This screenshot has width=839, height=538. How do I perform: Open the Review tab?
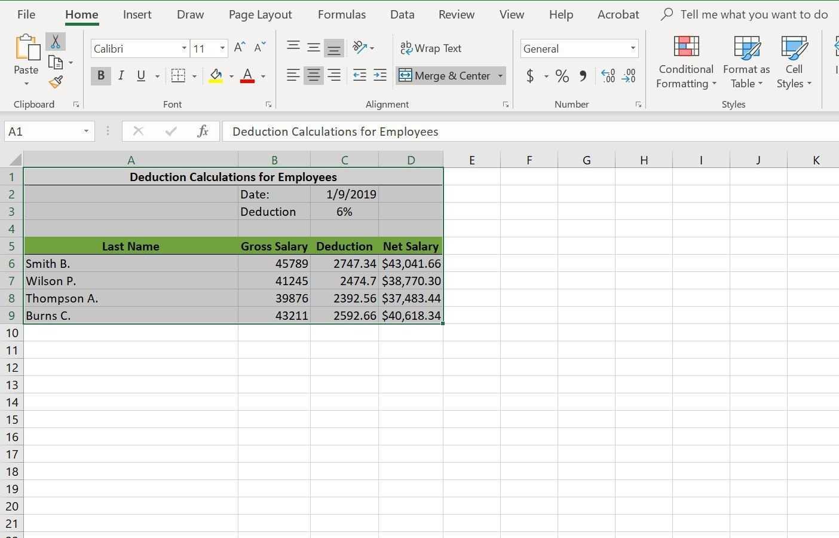tap(456, 14)
